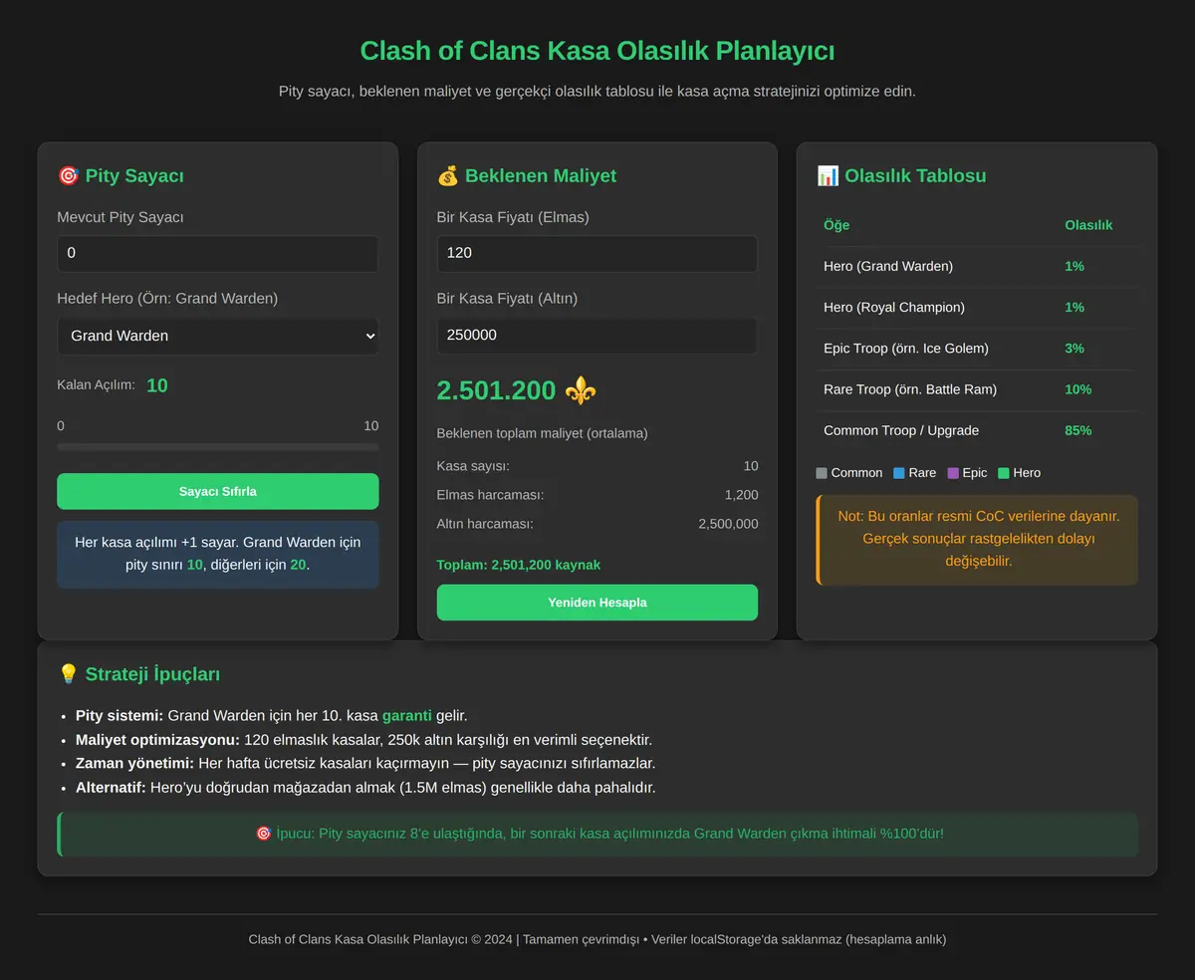Click the Epic Troop (örn. Ice Golem) row
This screenshot has width=1195, height=980.
pyautogui.click(x=976, y=349)
